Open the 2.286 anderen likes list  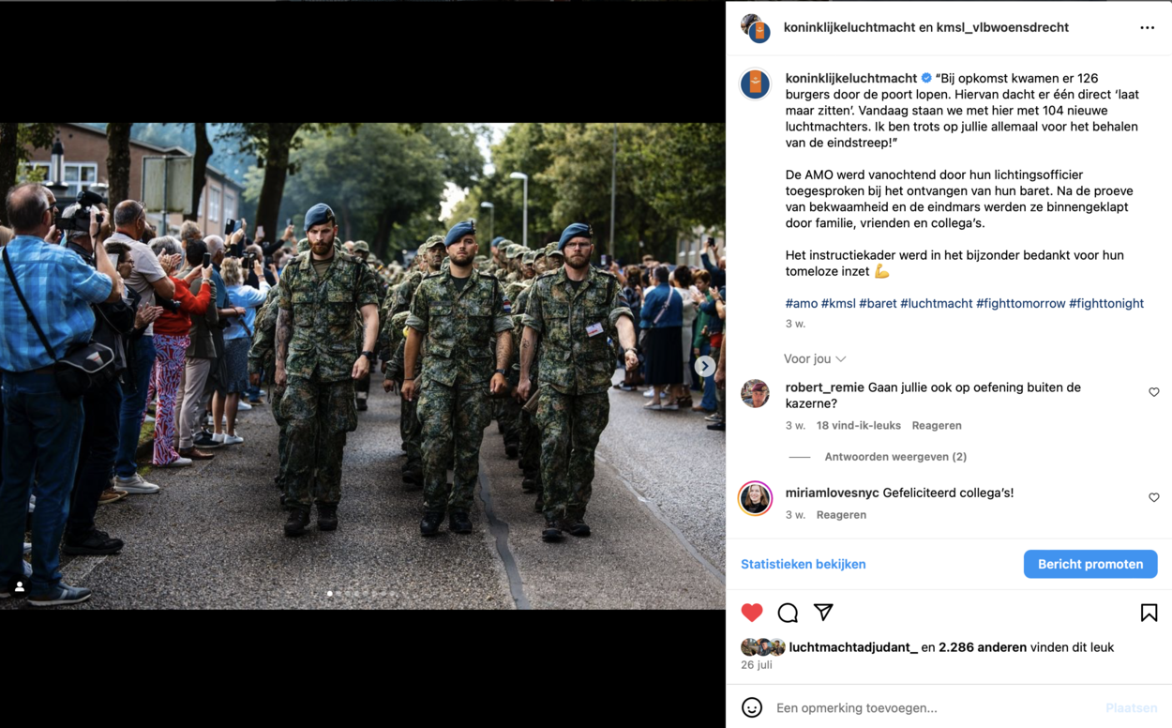pos(982,647)
